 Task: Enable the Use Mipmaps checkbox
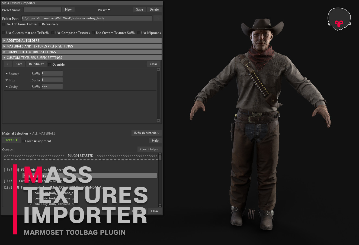point(139,33)
